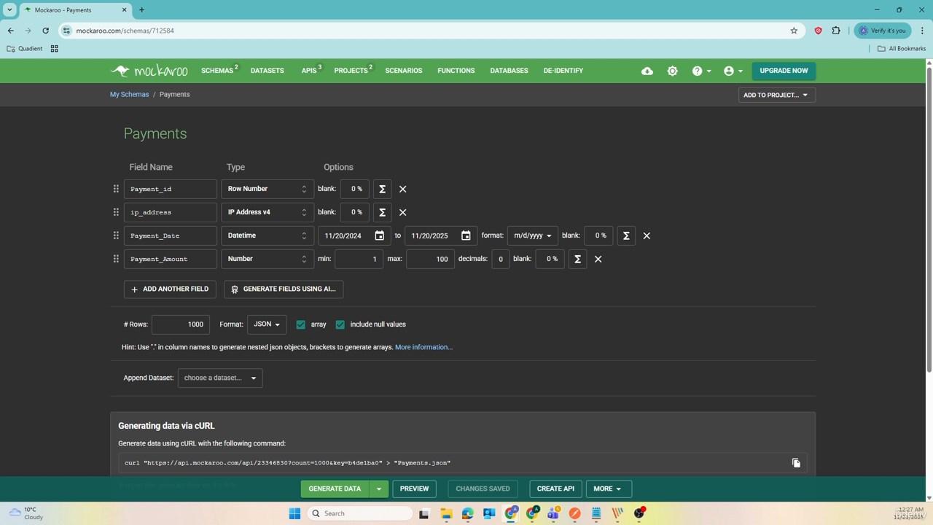Go to the Datasets navigation item
This screenshot has height=525, width=933.
pos(267,71)
